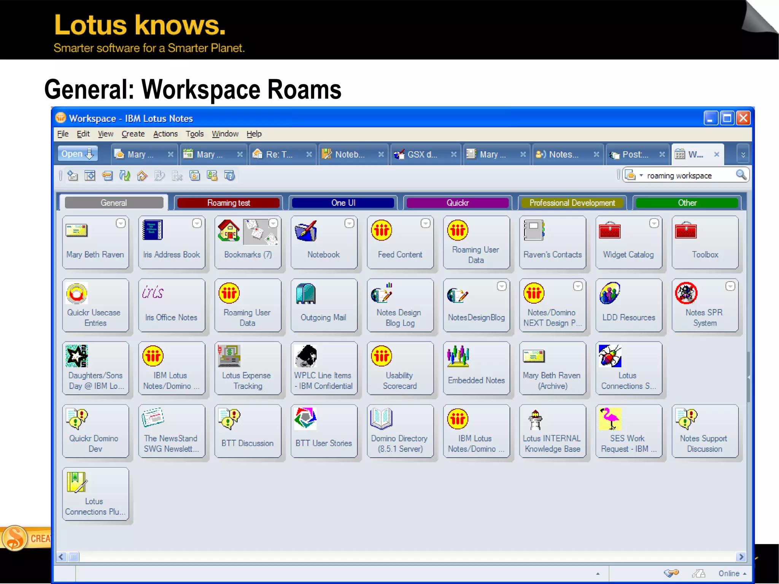Close the Re: T... window tab
Viewport: 779px width, 584px height.
pyautogui.click(x=309, y=154)
